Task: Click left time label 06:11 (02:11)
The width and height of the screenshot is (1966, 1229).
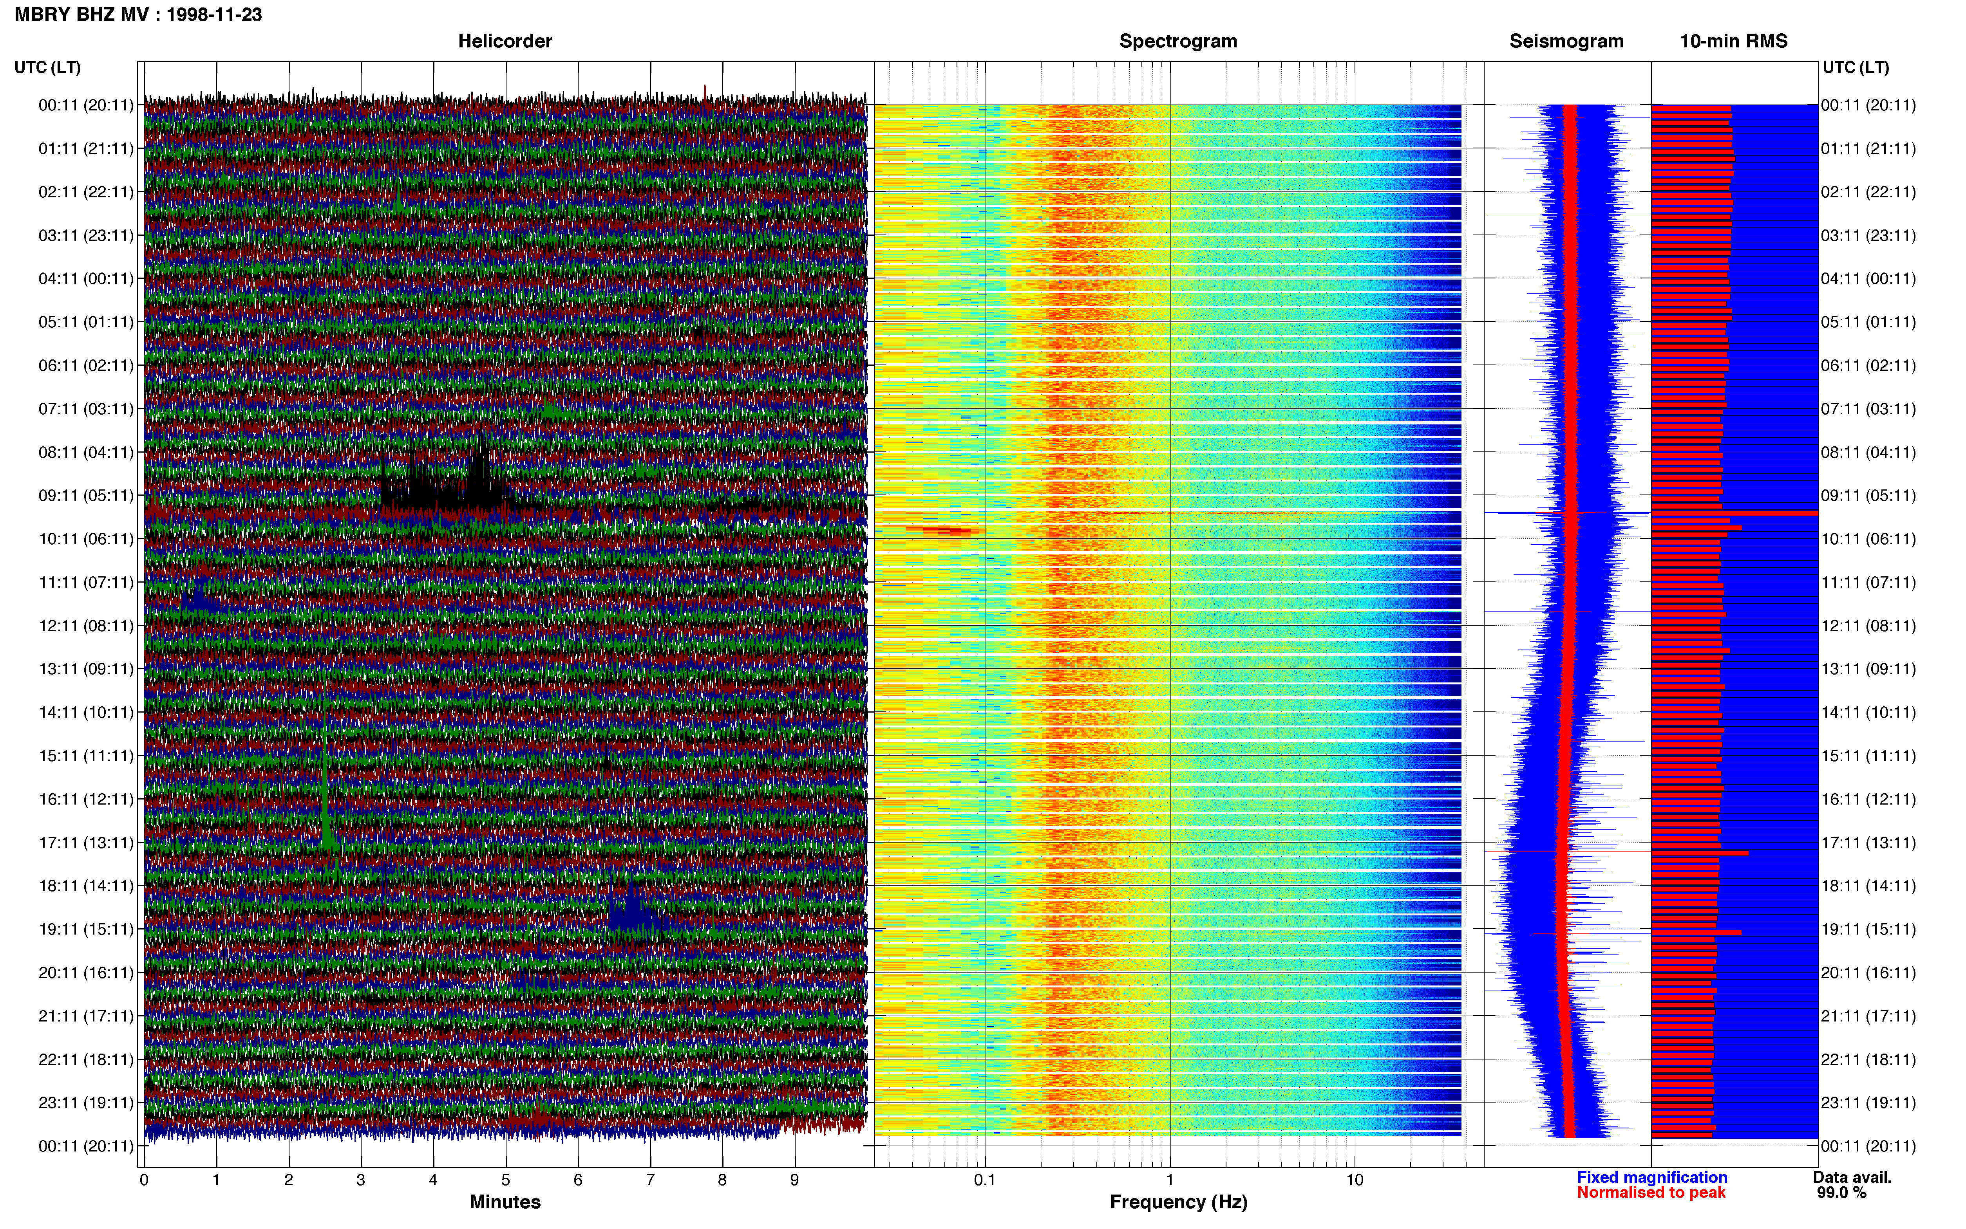Action: pyautogui.click(x=86, y=366)
